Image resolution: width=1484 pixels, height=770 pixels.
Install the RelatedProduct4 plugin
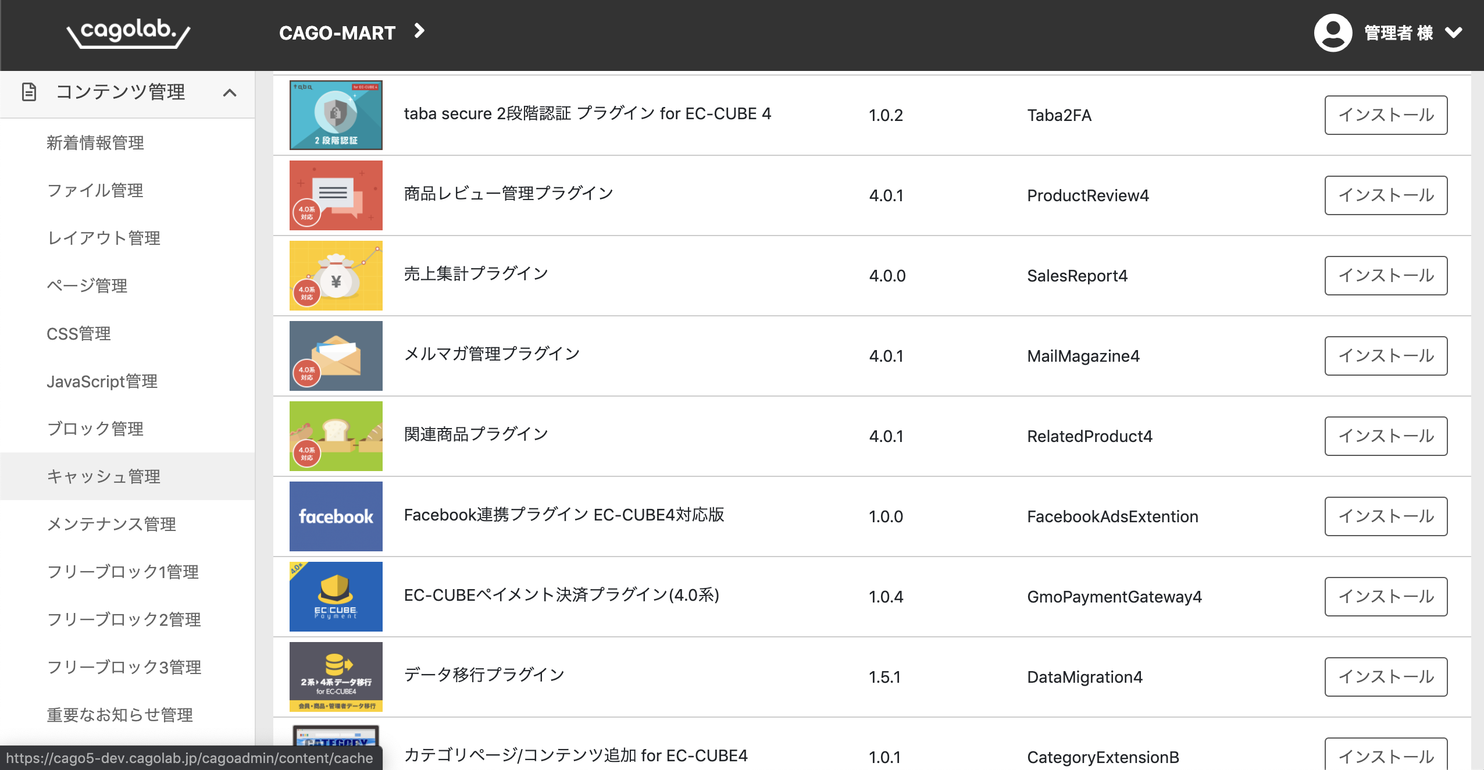click(1386, 436)
